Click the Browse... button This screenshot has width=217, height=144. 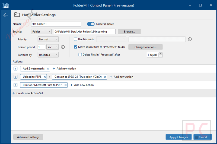pyautogui.click(x=129, y=32)
